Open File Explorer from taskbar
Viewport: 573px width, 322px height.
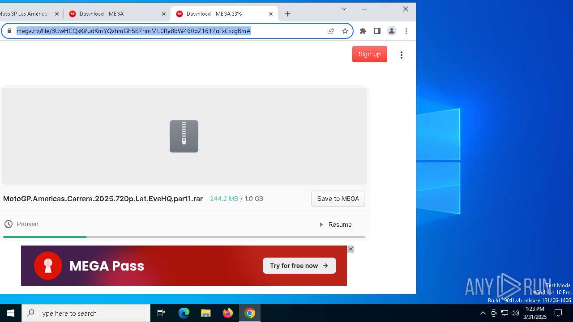pyautogui.click(x=206, y=313)
